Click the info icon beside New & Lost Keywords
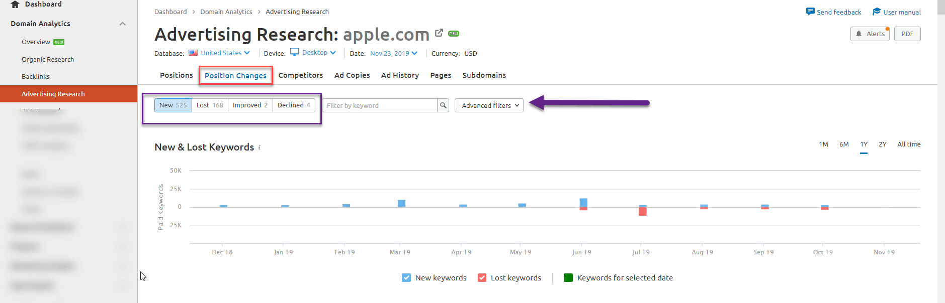This screenshot has height=303, width=945. point(260,147)
